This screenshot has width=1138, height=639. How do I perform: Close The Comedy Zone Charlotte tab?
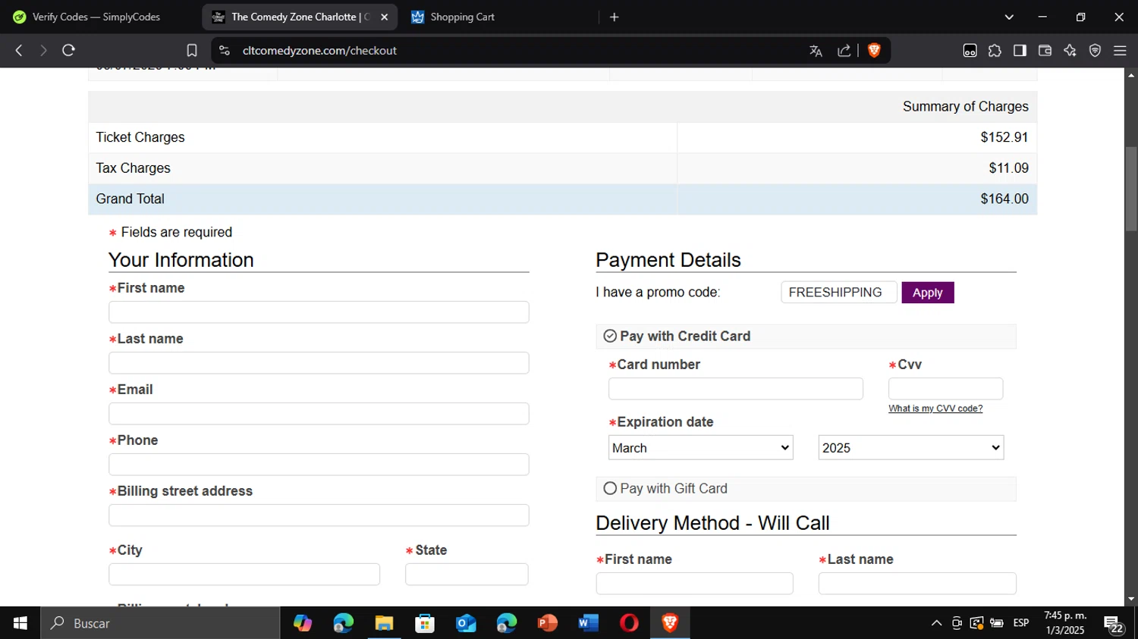384,17
